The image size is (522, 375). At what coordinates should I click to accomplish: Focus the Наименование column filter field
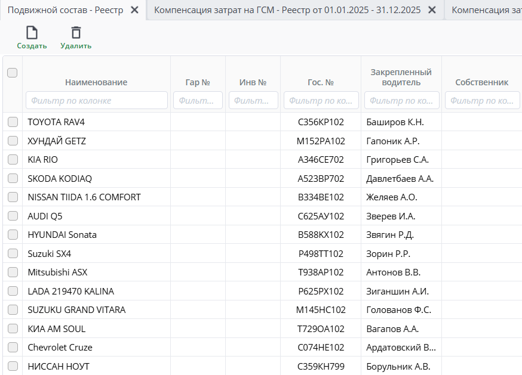click(x=96, y=101)
